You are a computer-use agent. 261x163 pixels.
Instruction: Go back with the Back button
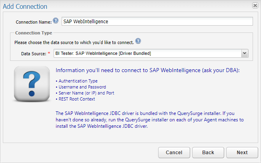(x=208, y=153)
